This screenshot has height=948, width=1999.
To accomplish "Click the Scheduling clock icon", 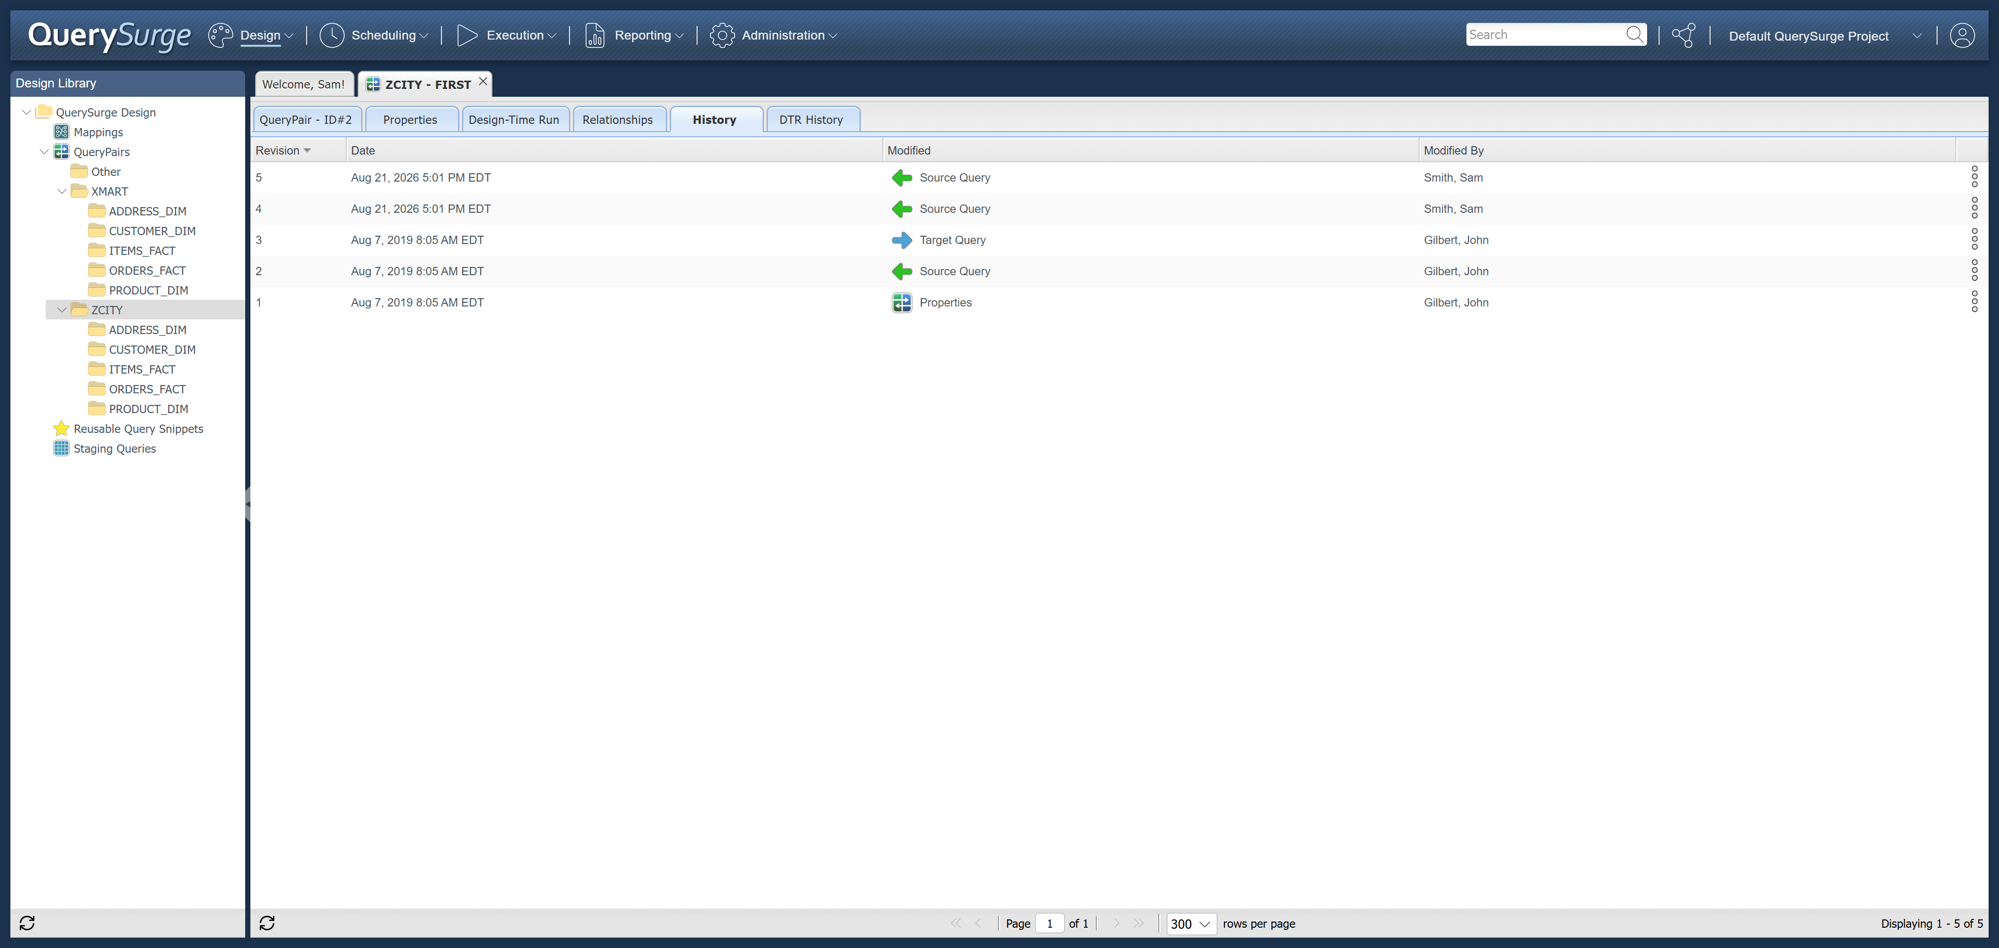I will click(332, 35).
